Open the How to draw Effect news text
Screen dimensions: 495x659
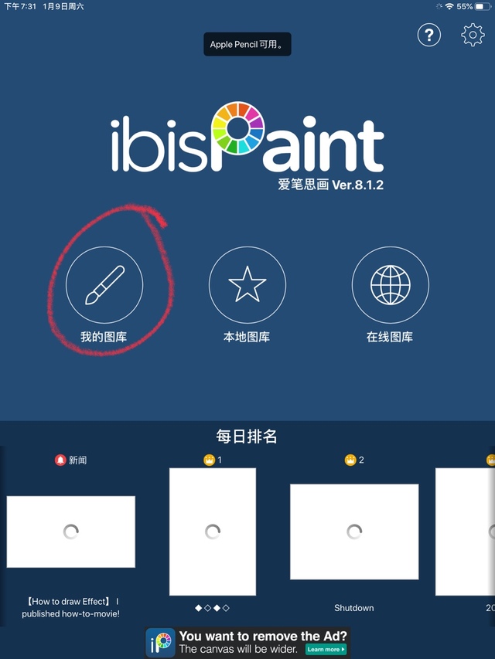pyautogui.click(x=70, y=607)
